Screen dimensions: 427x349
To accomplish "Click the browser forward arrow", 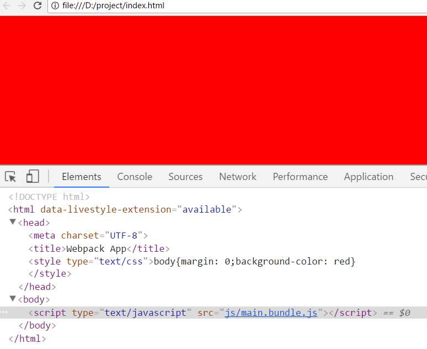I will pyautogui.click(x=22, y=6).
